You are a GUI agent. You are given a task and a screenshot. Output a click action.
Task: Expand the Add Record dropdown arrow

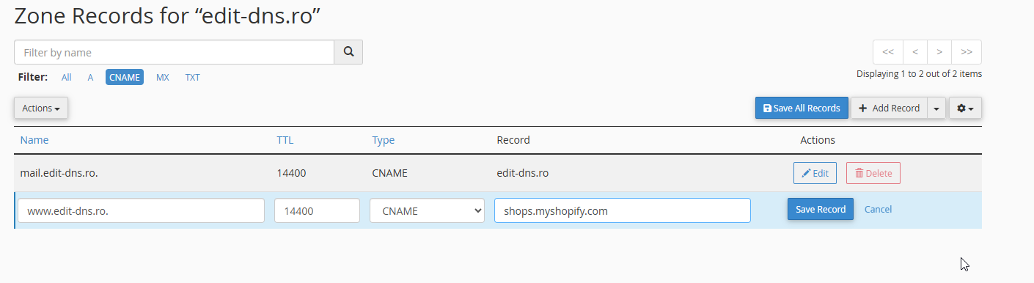(x=936, y=108)
